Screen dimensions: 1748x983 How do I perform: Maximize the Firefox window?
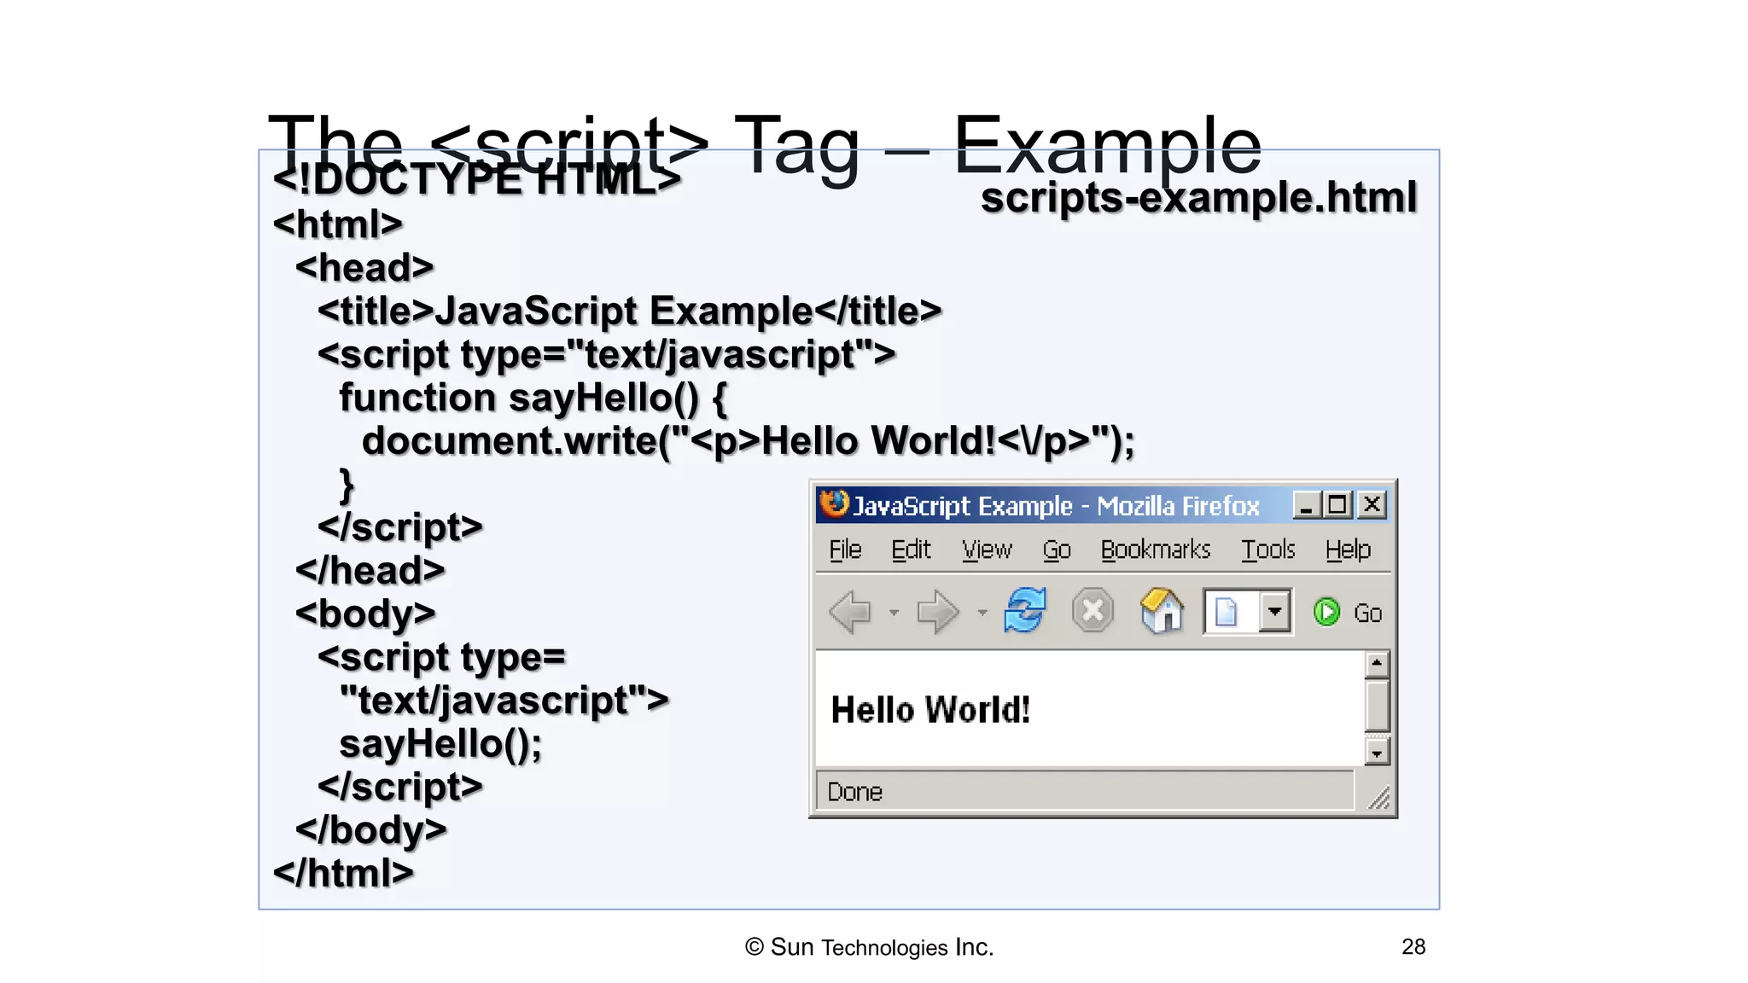tap(1337, 505)
